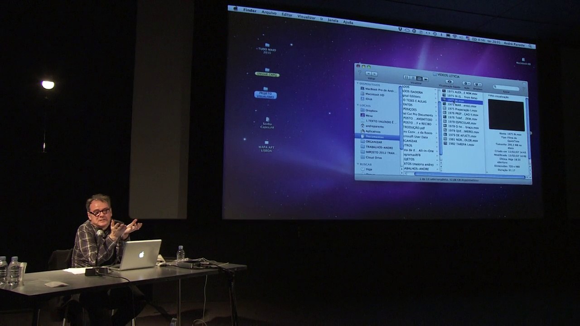
Task: Open the Janela menu
Action: pos(333,20)
